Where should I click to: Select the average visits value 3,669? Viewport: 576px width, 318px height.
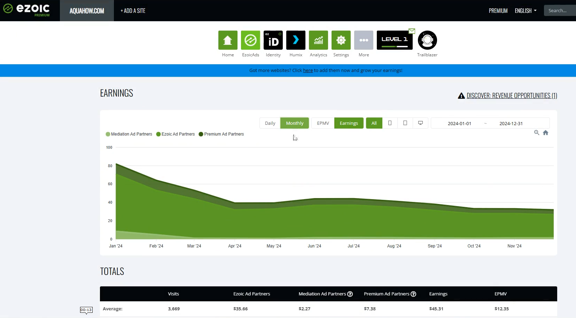[174, 309]
